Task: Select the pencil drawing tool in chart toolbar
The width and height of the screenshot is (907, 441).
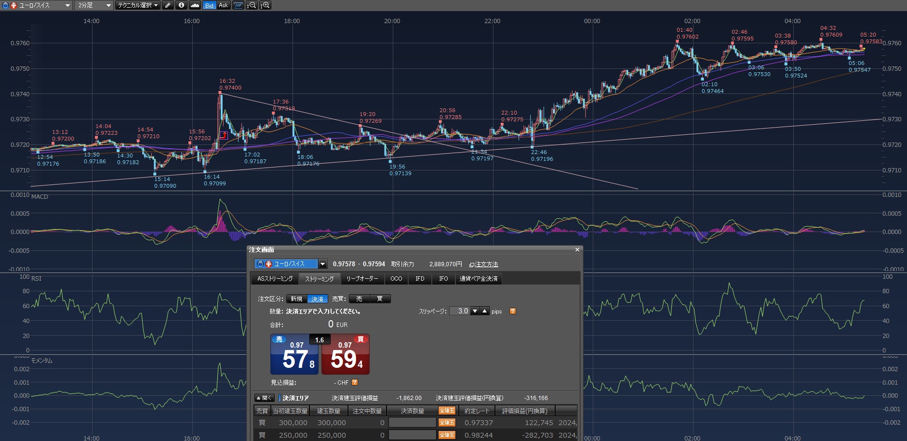Action: pos(168,5)
